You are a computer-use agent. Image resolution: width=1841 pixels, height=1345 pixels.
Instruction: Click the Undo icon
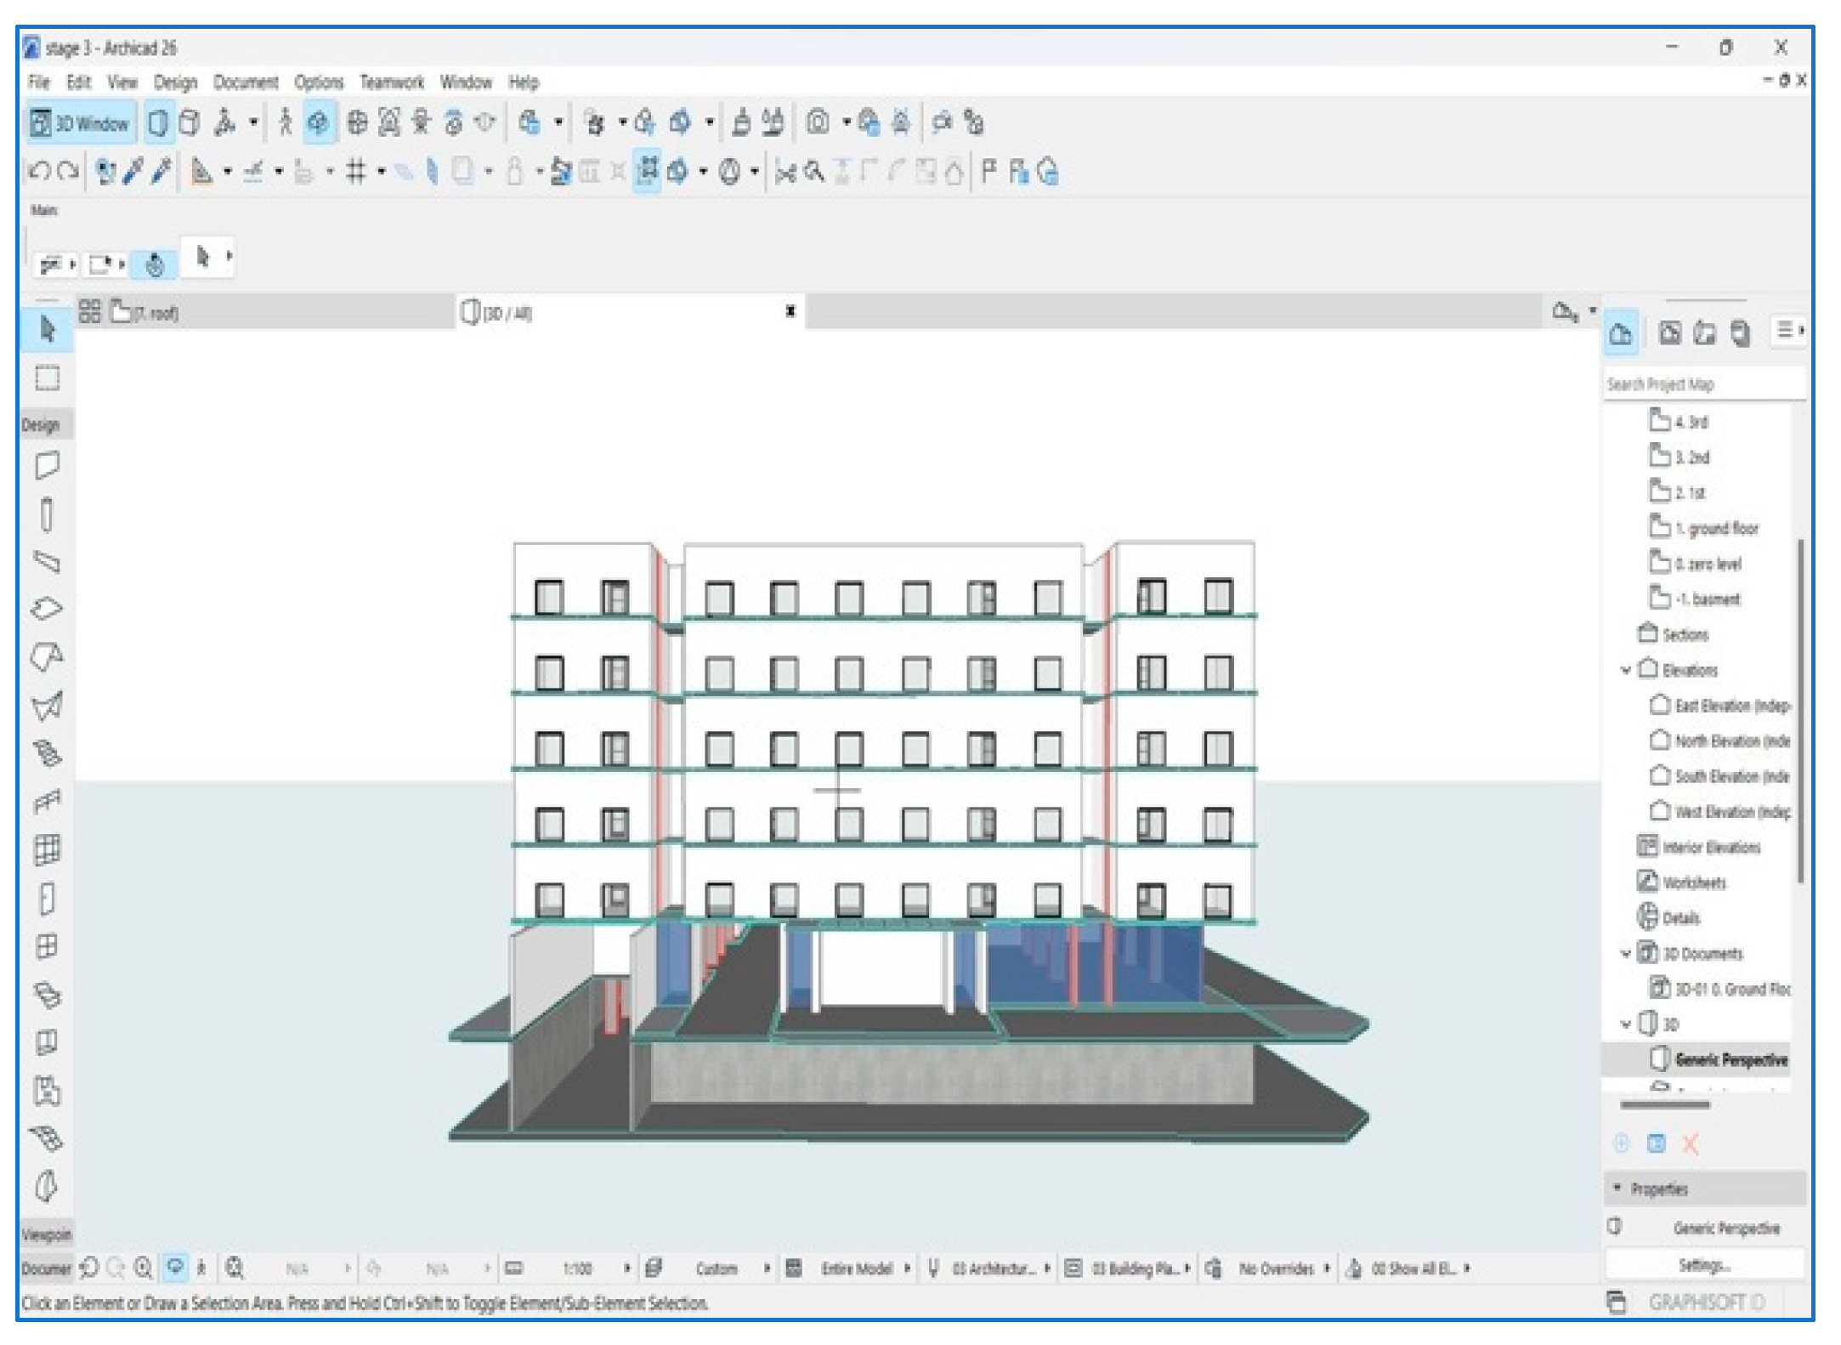pyautogui.click(x=39, y=172)
